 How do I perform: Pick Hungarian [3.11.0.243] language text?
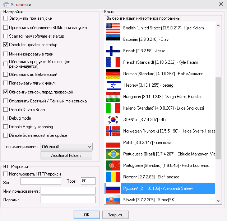pos(162,97)
